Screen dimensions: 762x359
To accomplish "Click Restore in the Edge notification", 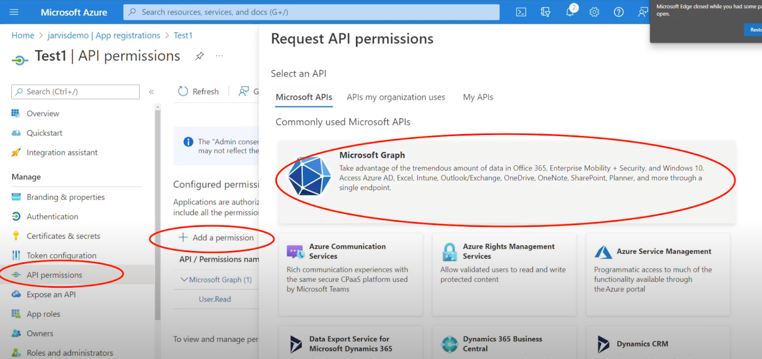I will [x=754, y=29].
